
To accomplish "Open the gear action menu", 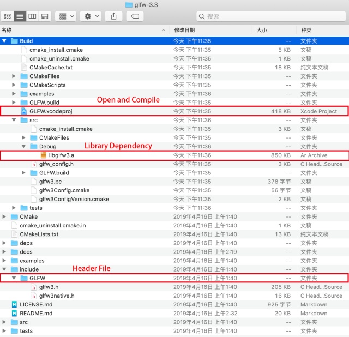I will point(91,16).
